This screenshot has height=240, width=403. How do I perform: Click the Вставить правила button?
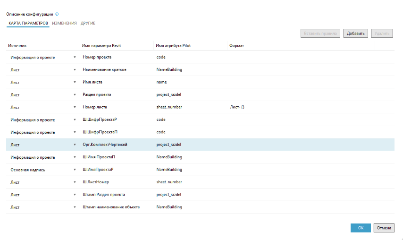click(320, 34)
